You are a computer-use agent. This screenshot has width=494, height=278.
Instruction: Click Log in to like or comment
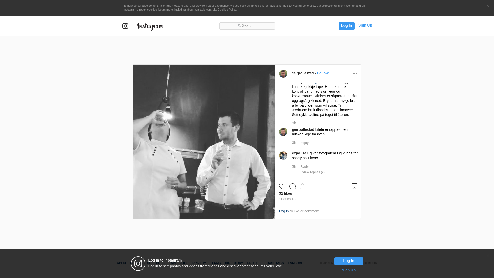pos(284,211)
